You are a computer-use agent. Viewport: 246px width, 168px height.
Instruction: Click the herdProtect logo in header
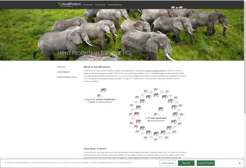(69, 4)
